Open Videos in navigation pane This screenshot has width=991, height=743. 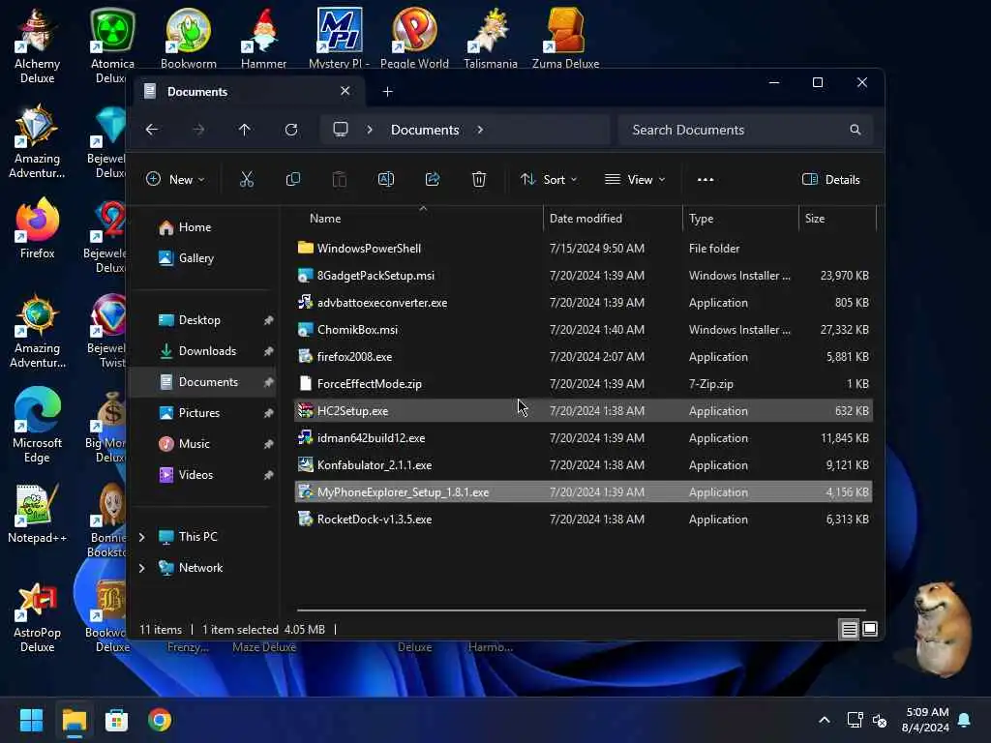pyautogui.click(x=195, y=475)
